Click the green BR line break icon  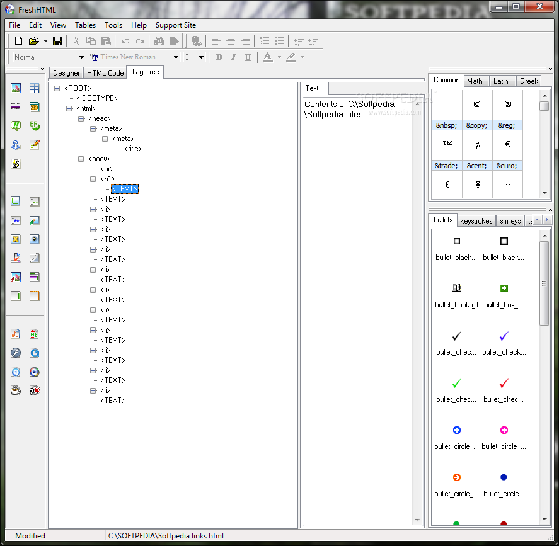click(x=35, y=126)
